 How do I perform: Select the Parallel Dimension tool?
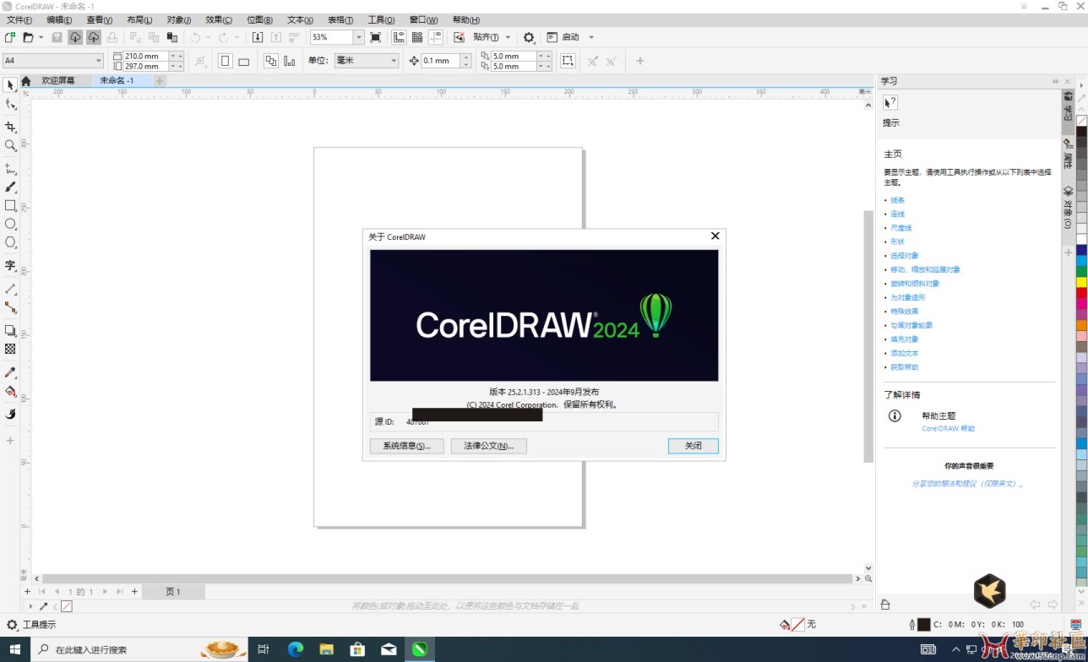tap(10, 289)
